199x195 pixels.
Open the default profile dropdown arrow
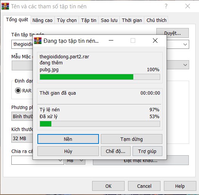[185, 65]
